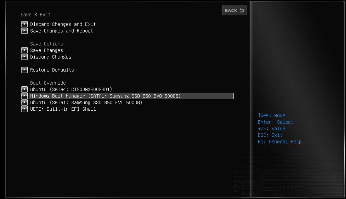Click arrow icon beside Windows Boot Manager
This screenshot has width=346, height=199.
point(25,96)
